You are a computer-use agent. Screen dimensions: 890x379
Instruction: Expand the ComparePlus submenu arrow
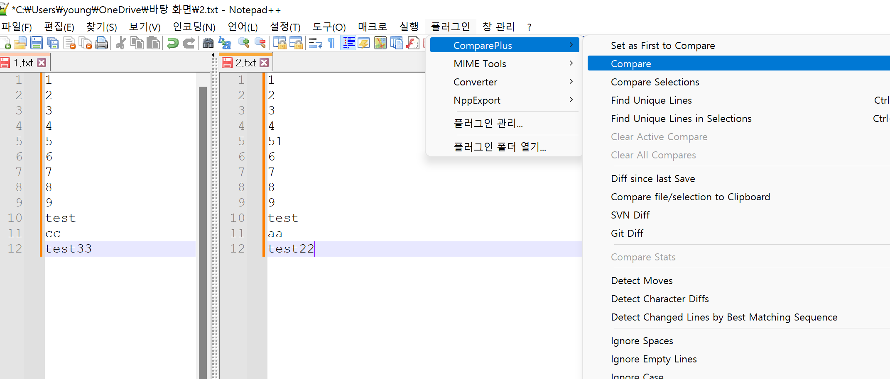[571, 45]
